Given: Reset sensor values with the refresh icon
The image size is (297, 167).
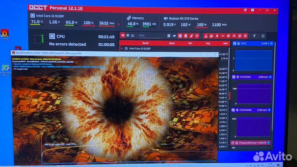Looking at the screenshot, I should point(263,36).
